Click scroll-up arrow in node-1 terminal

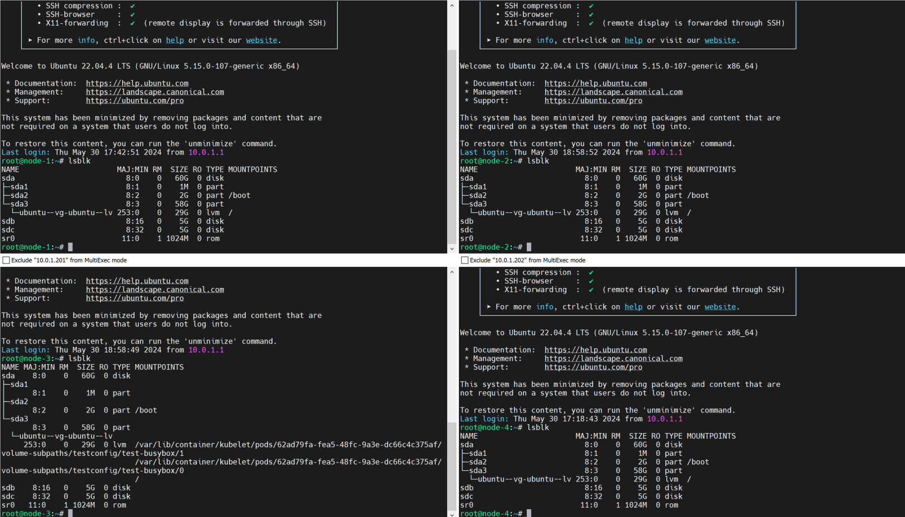coord(452,6)
